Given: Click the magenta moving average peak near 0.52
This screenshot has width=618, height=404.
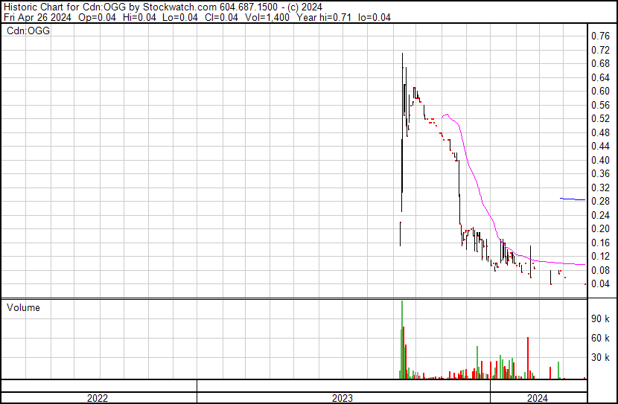Looking at the screenshot, I should click(447, 115).
